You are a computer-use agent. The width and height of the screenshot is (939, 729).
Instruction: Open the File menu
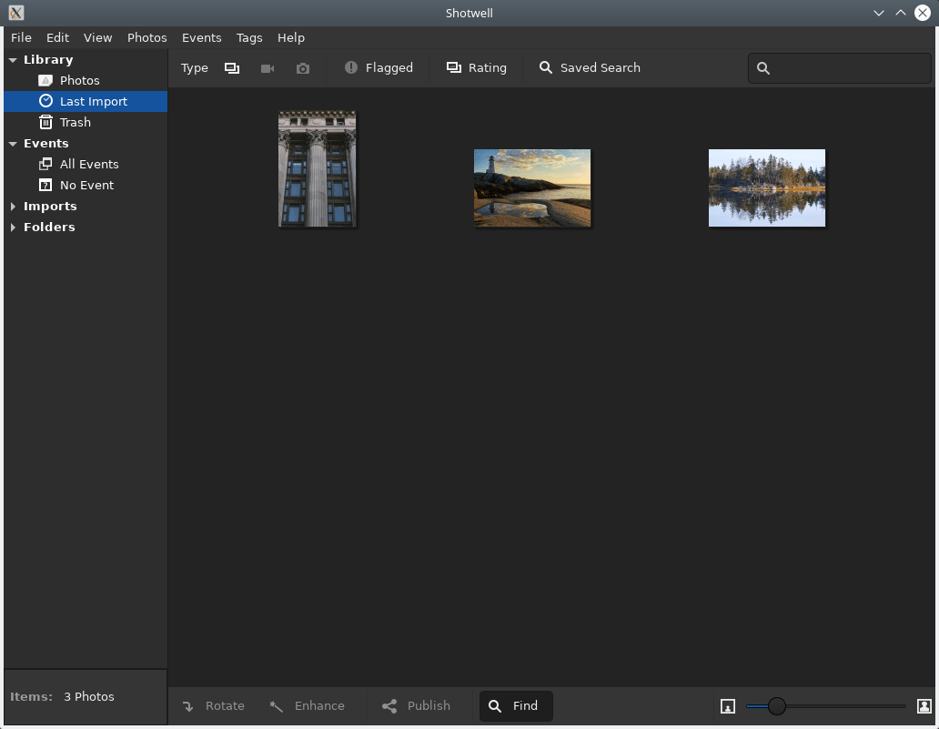click(21, 37)
